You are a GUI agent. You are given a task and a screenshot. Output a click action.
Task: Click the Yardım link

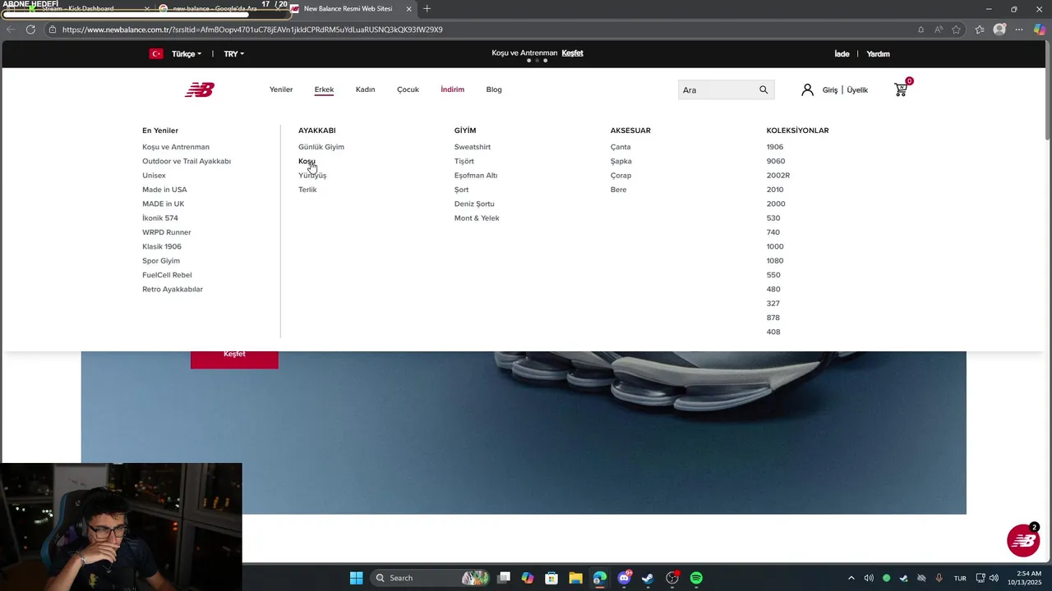click(878, 54)
